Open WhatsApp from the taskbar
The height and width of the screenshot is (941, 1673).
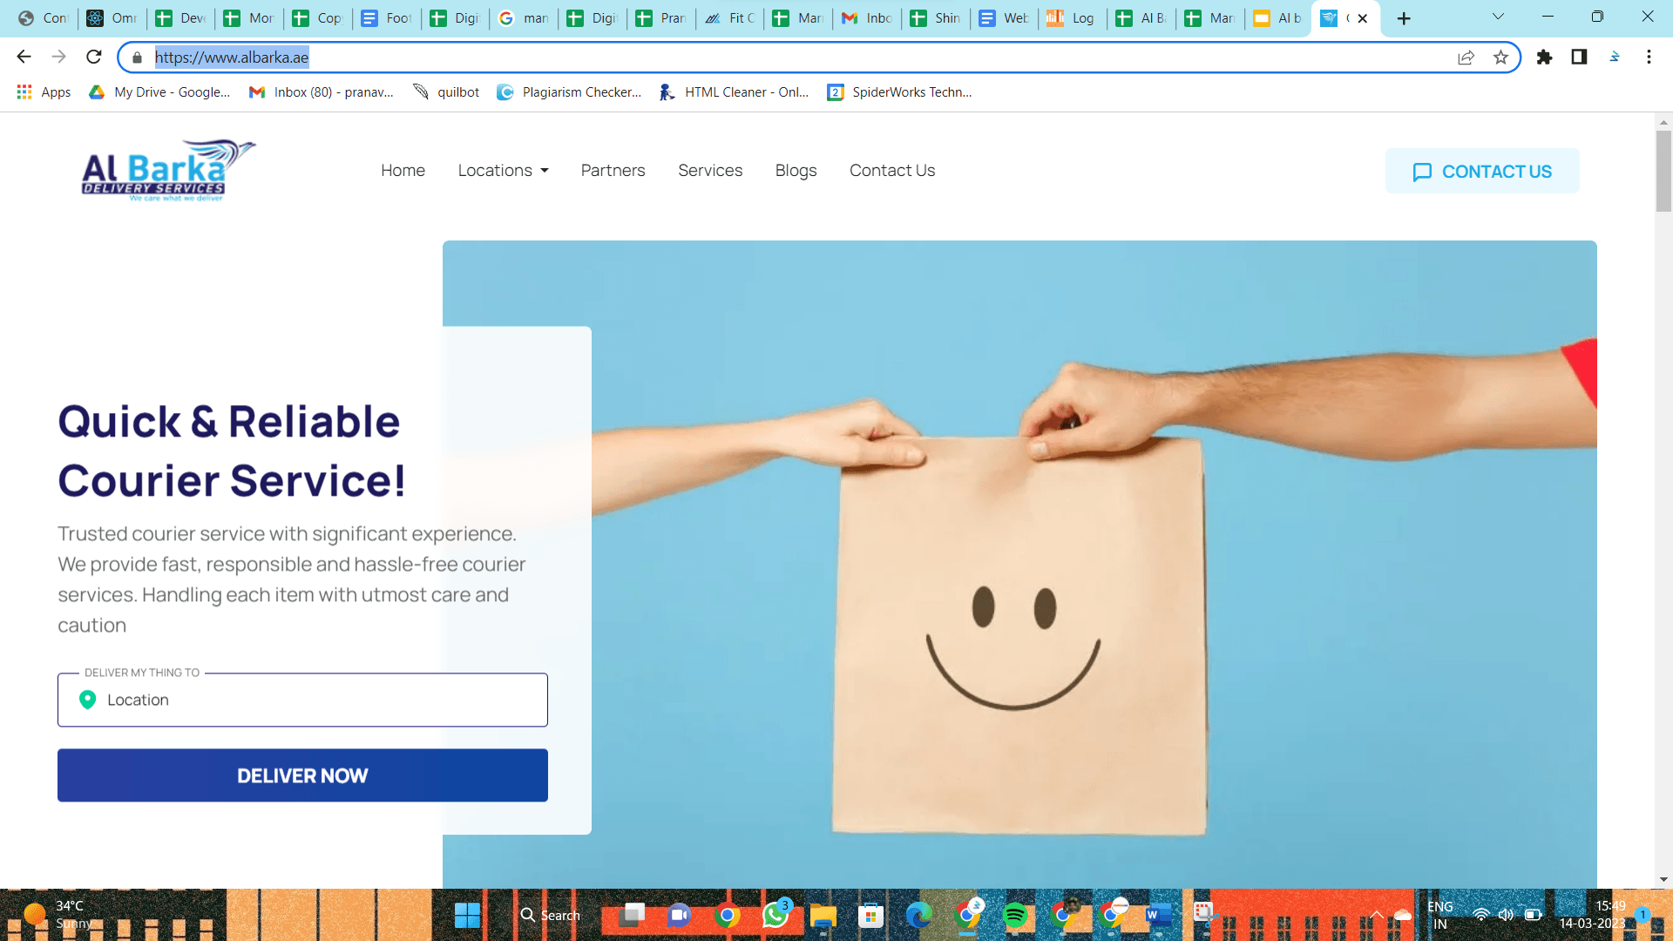(775, 915)
